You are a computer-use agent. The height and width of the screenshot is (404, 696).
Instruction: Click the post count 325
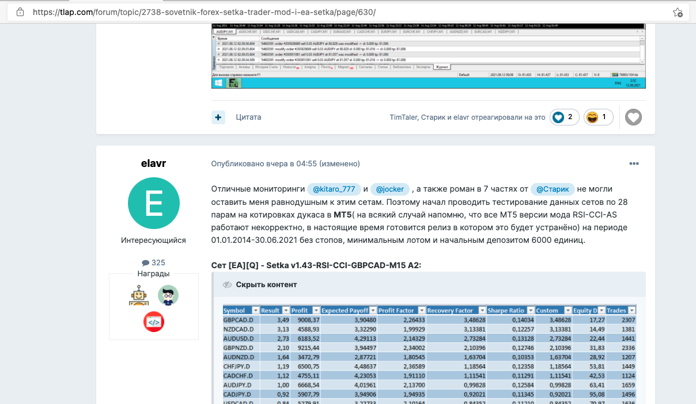click(158, 263)
